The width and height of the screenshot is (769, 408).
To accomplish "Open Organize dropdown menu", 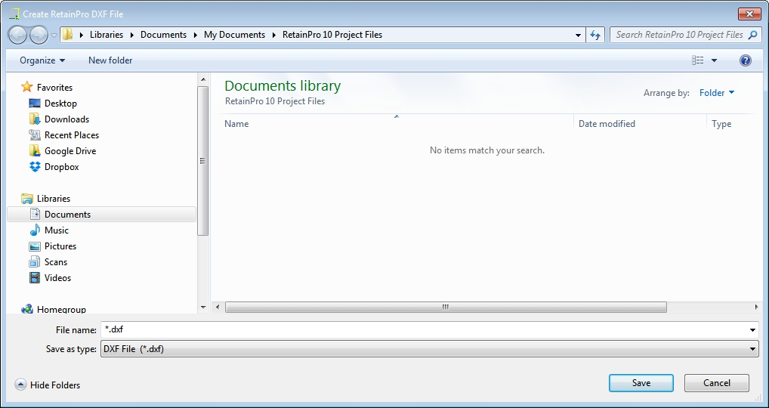I will (x=42, y=60).
